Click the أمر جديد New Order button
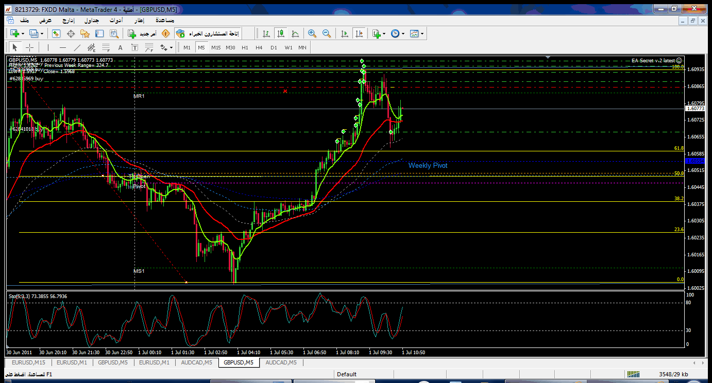The height and width of the screenshot is (383, 712). (x=141, y=33)
